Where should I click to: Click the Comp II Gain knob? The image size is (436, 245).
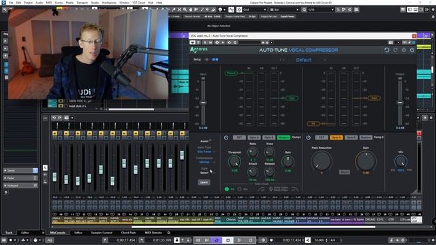(366, 161)
